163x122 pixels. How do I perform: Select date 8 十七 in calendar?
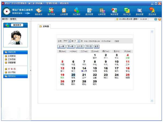(95, 63)
